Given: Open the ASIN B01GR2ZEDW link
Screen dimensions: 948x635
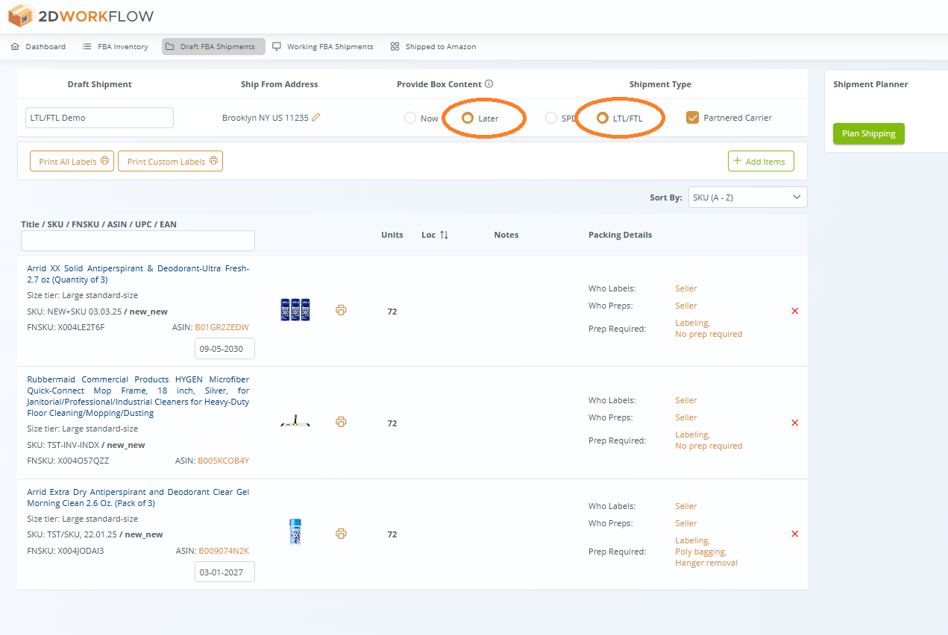Looking at the screenshot, I should pos(222,326).
